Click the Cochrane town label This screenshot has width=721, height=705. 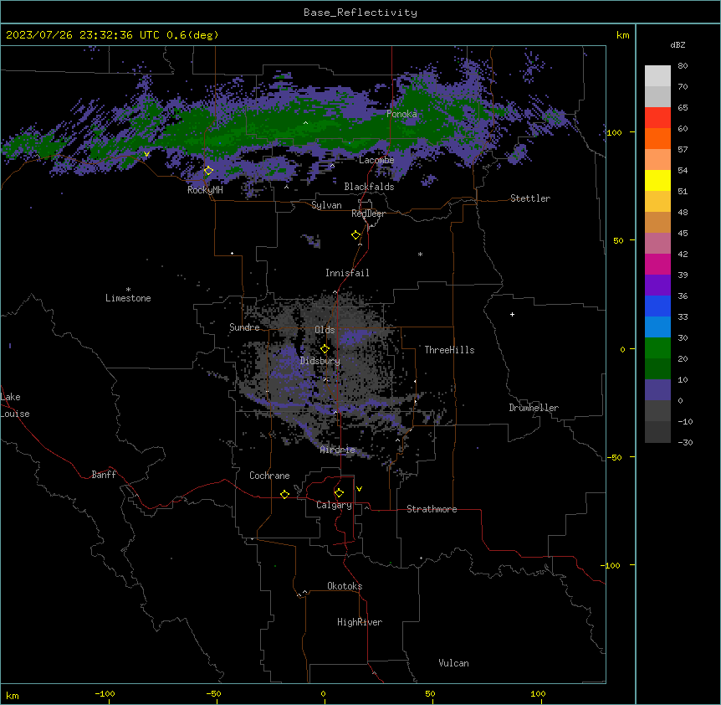point(269,476)
